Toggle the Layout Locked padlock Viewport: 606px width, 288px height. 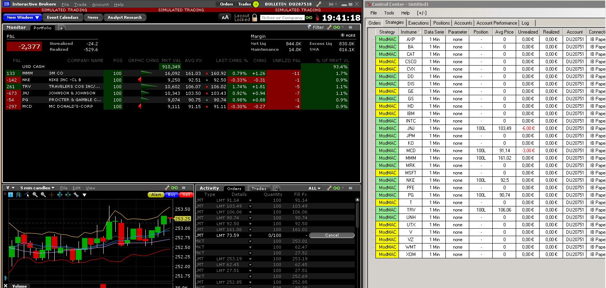[255, 18]
